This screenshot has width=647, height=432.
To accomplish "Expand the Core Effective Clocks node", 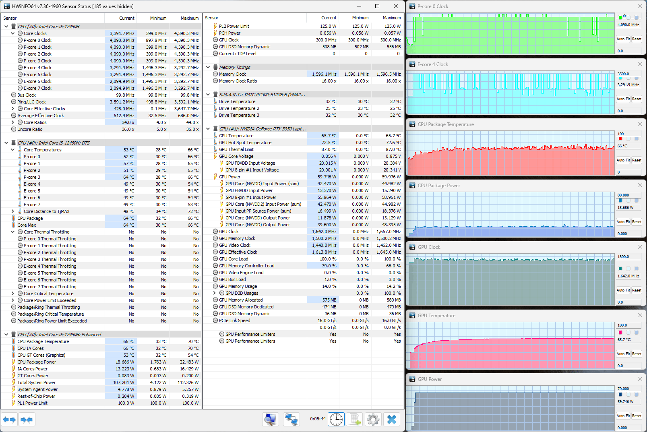I will 13,109.
